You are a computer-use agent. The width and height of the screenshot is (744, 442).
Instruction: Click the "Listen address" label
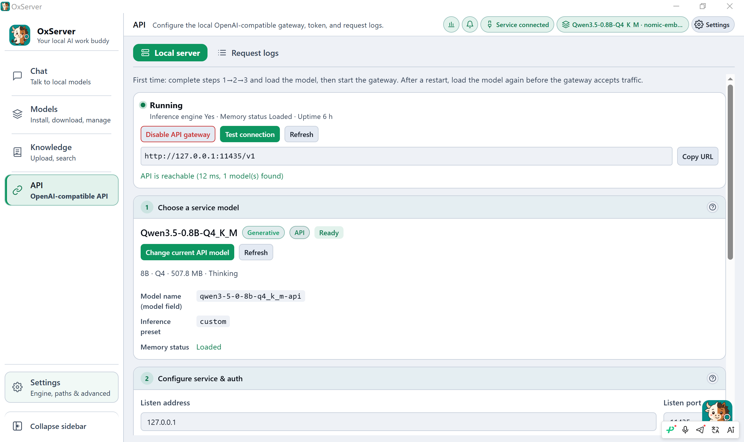[165, 403]
